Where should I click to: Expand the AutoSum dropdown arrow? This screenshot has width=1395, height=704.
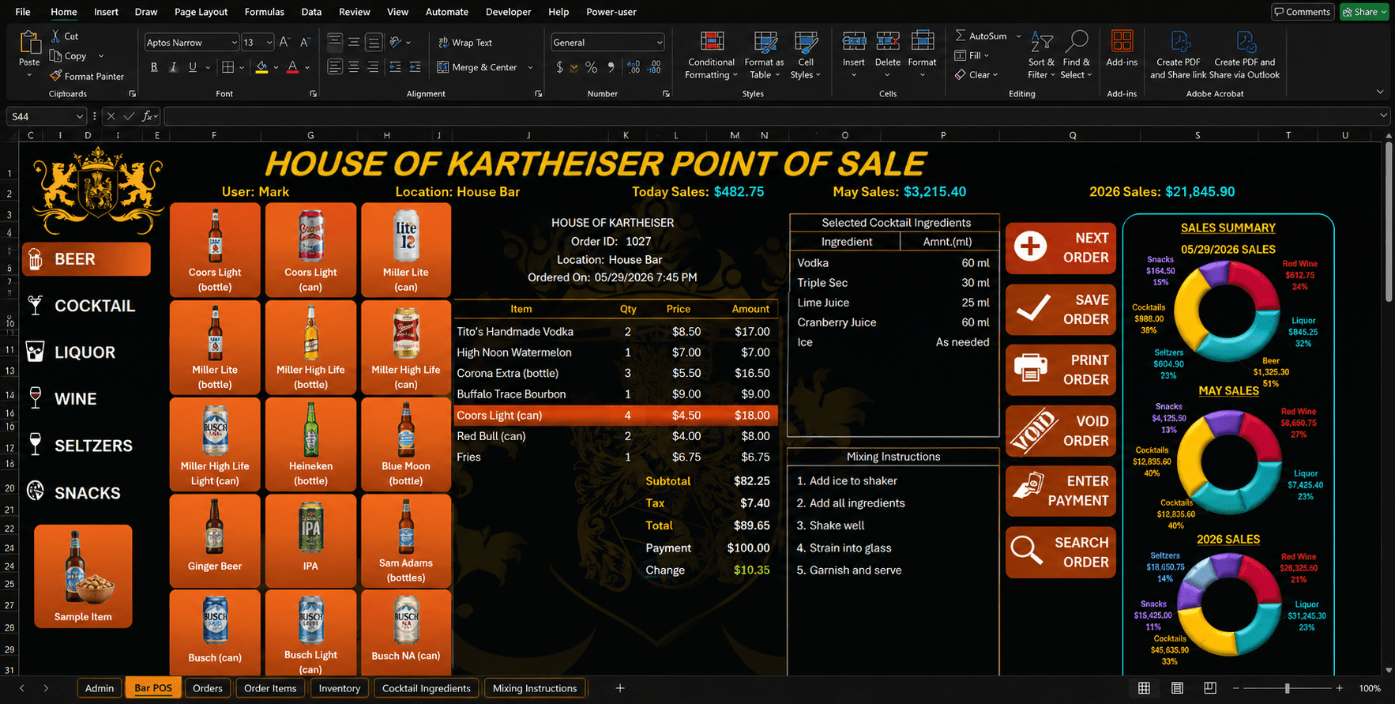(1018, 36)
